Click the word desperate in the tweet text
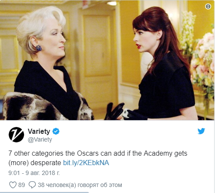Viewport: 215px width, 193px height. coord(46,163)
